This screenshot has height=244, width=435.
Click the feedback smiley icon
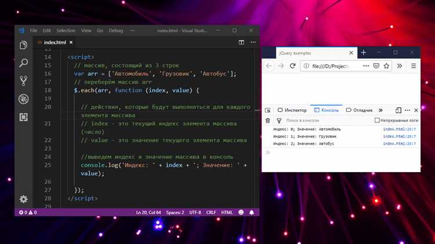241,212
